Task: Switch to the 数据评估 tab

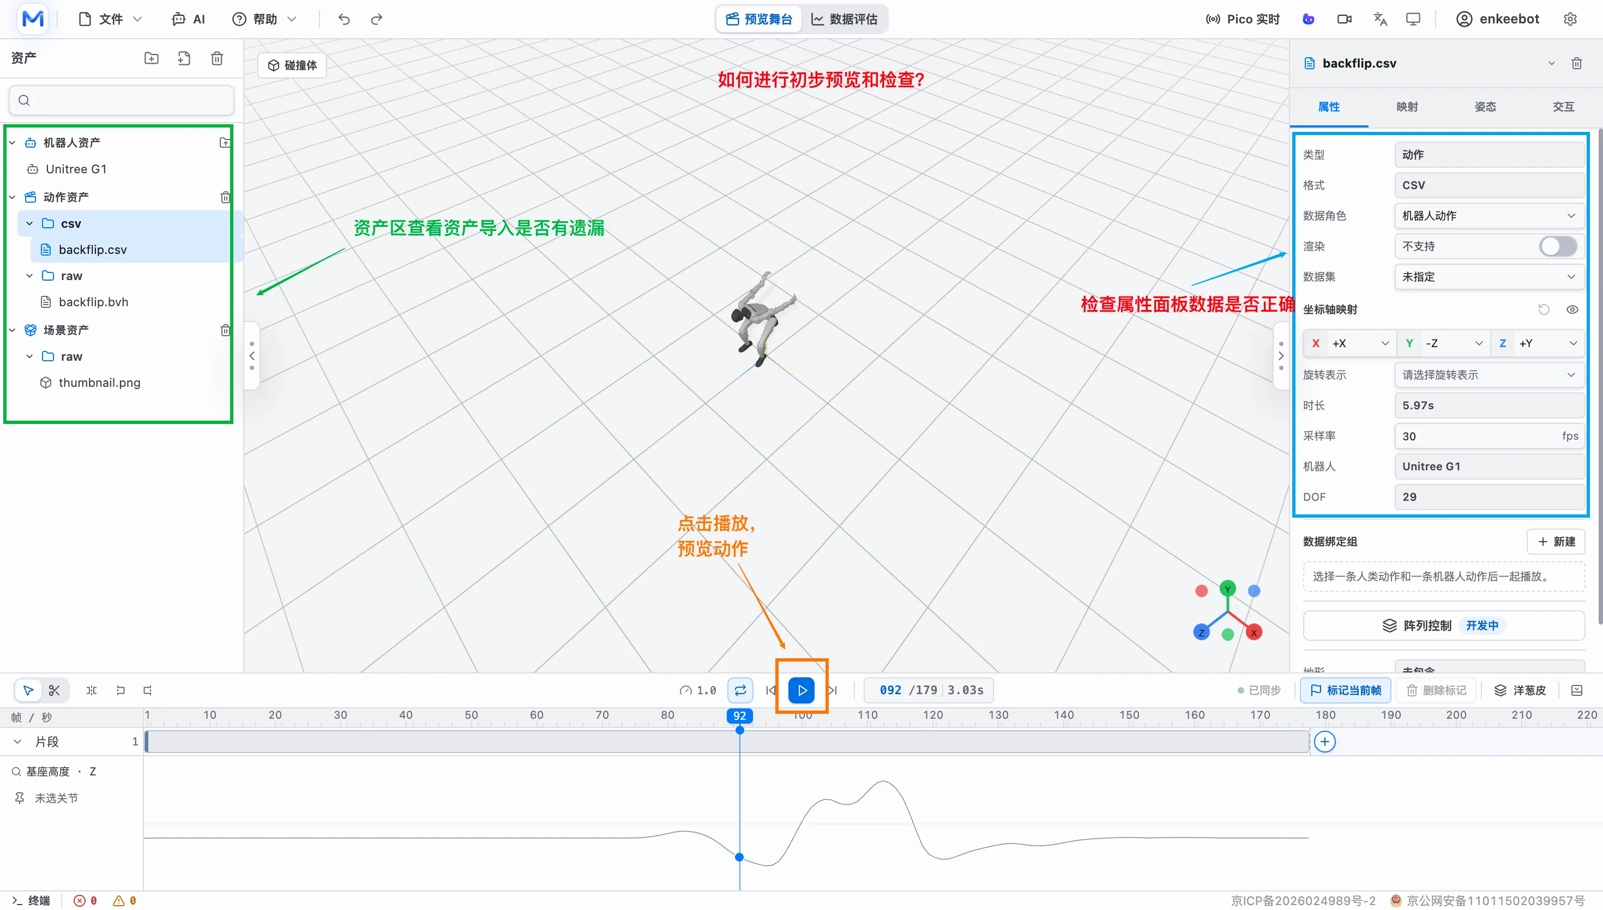Action: point(844,20)
